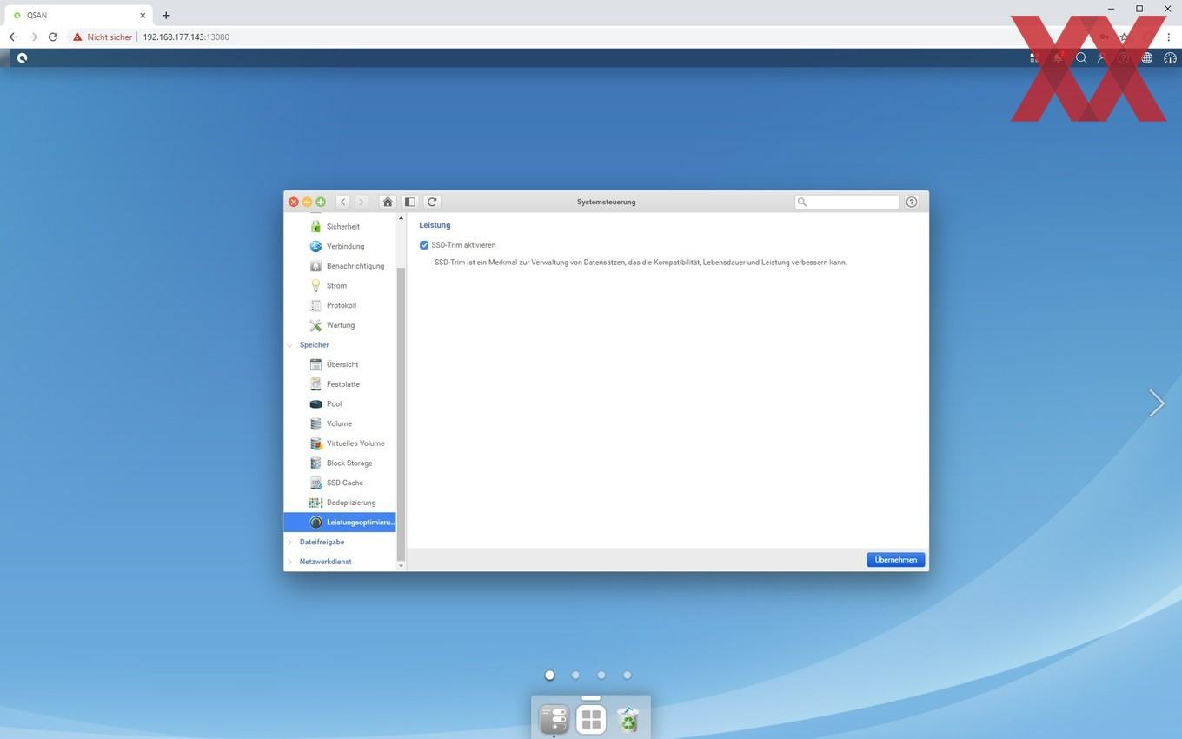The width and height of the screenshot is (1182, 739).
Task: Go forward with the right arrow
Action: coord(362,202)
